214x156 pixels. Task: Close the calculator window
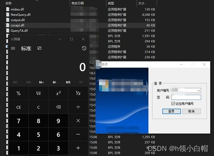pyautogui.click(x=83, y=39)
